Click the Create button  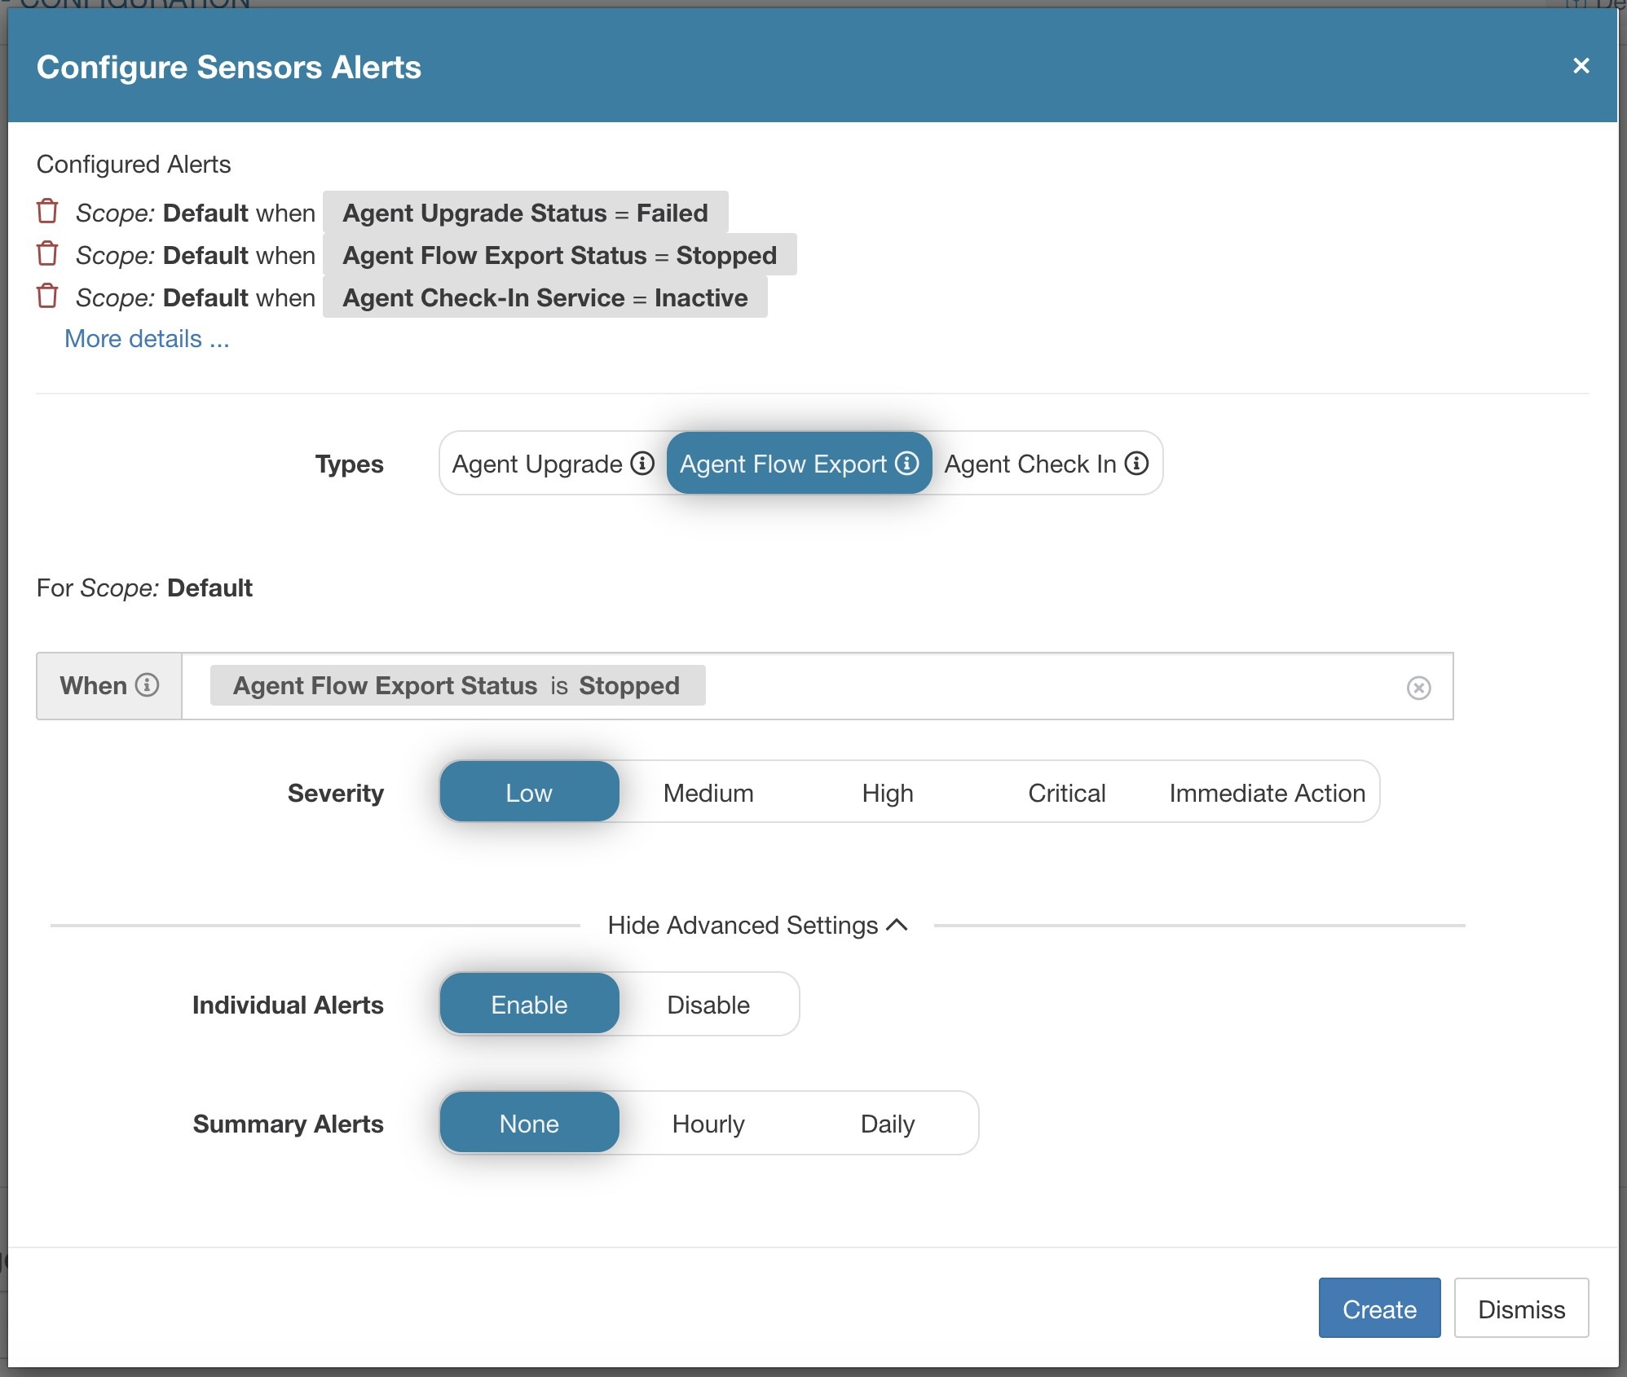1379,1308
